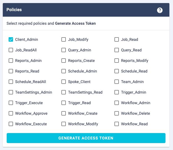The height and width of the screenshot is (150, 173).
Task: Enable the Spoke_Client policy
Action: click(x=64, y=82)
